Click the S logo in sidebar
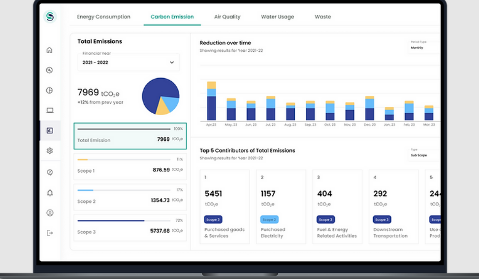 tap(50, 17)
